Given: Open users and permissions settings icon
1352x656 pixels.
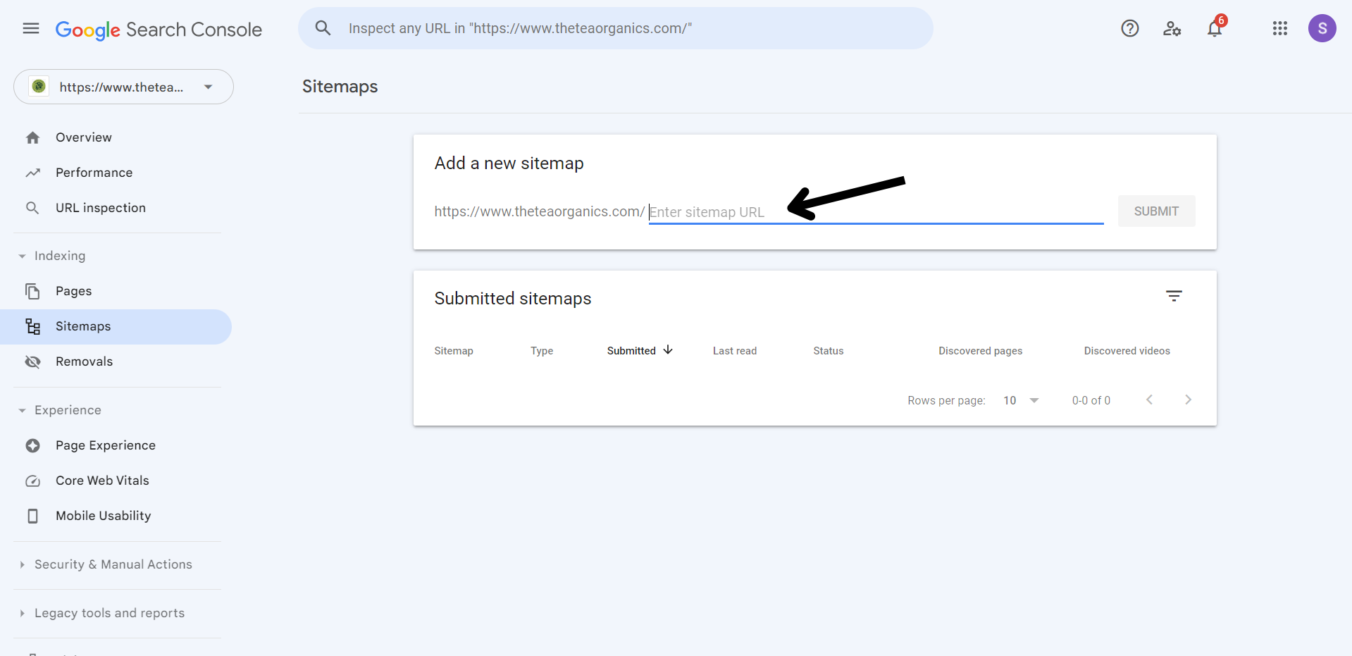Looking at the screenshot, I should [x=1172, y=28].
